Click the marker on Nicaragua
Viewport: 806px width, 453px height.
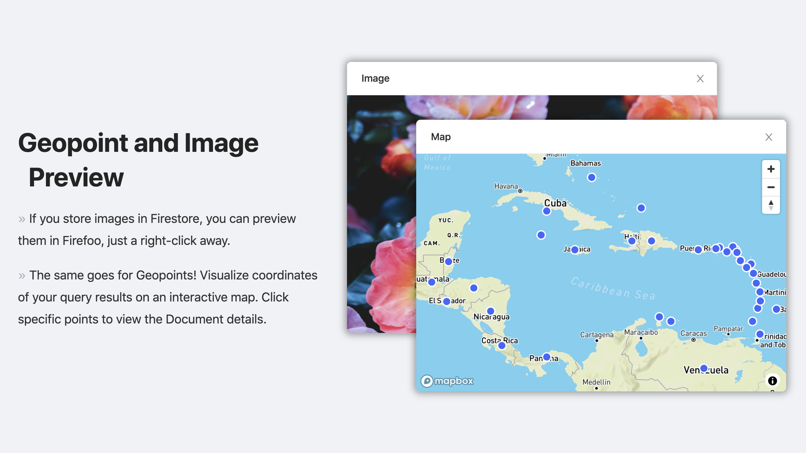click(x=490, y=311)
